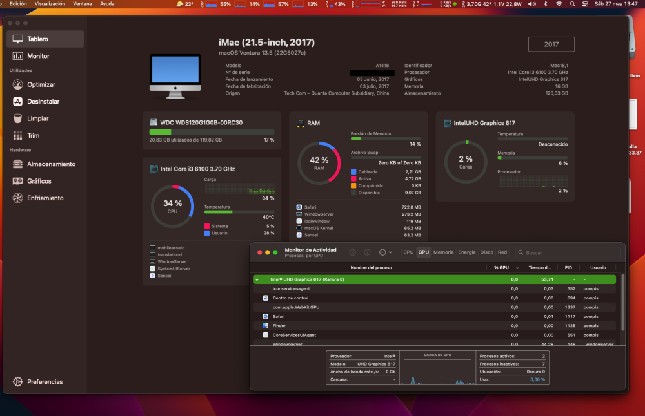Click the Bluetooth menu bar icon

546,4
